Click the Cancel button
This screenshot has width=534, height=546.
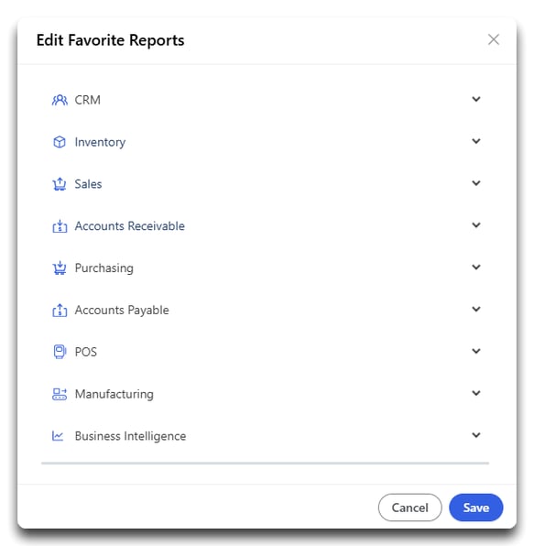[409, 508]
